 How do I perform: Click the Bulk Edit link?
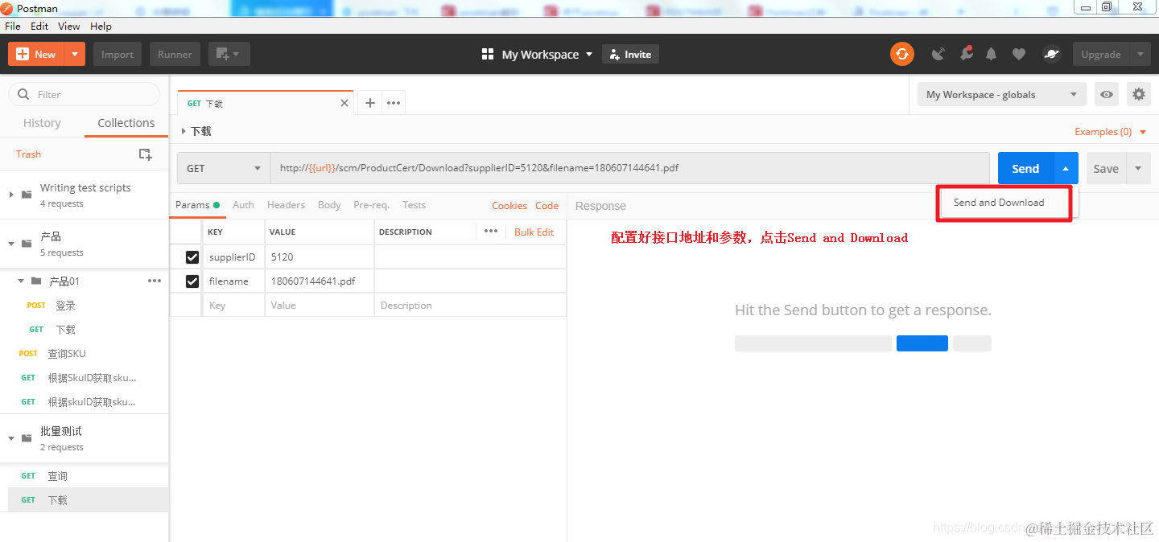tap(534, 232)
